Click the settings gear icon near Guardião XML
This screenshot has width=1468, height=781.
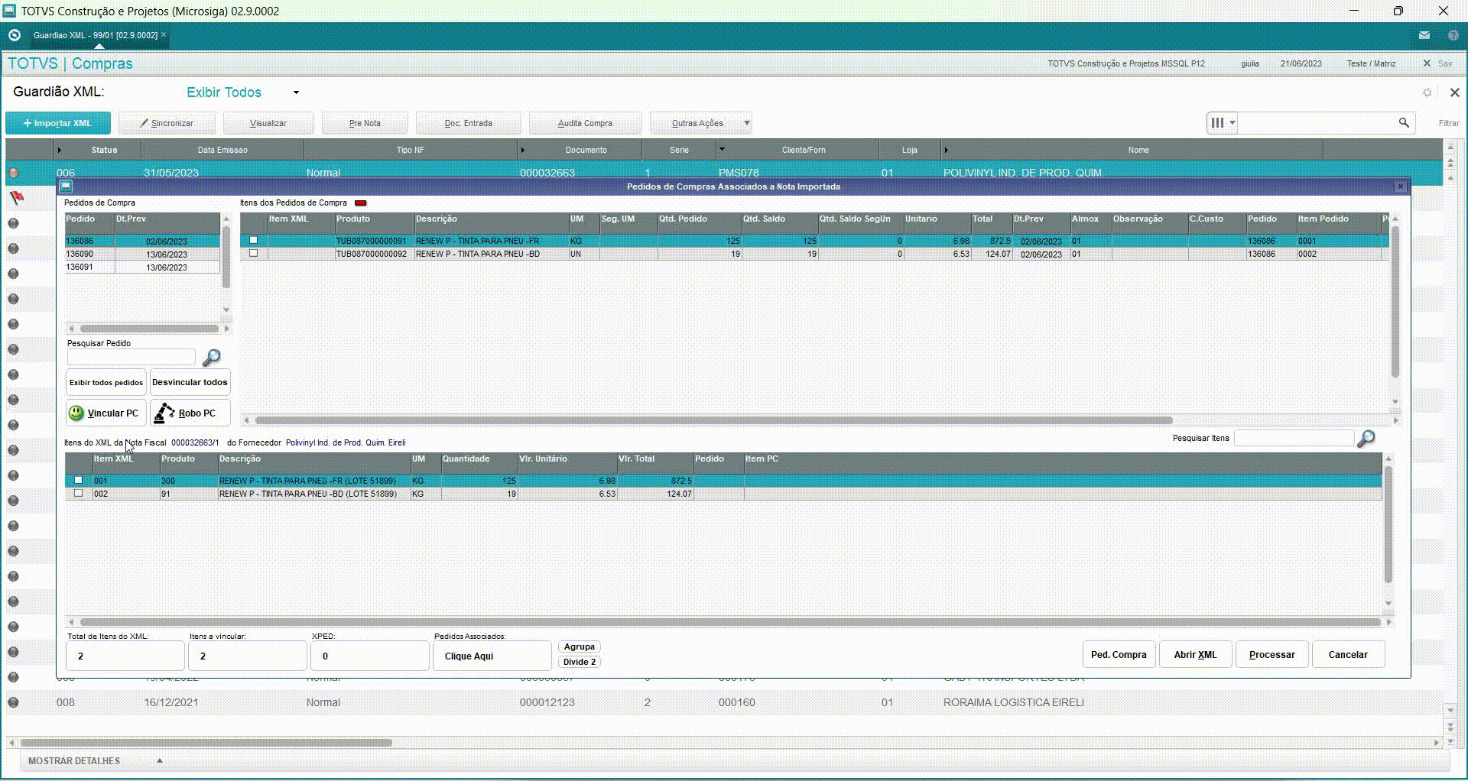click(1427, 92)
